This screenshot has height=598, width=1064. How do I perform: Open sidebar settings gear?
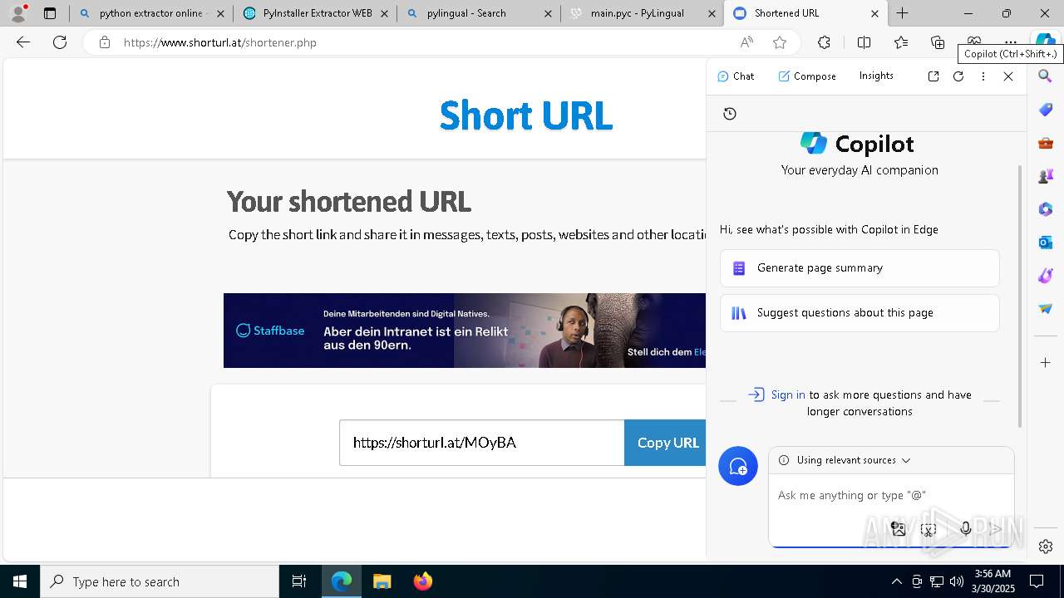[1046, 546]
